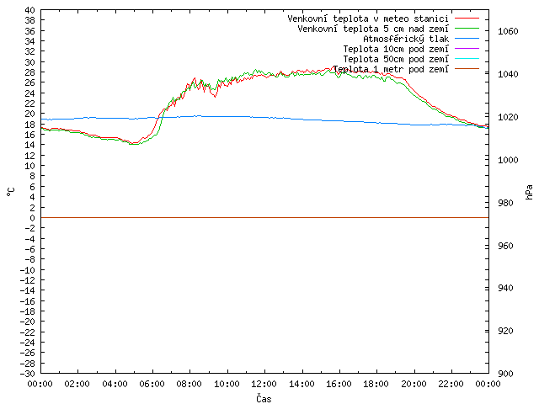This screenshot has width=539, height=404.
Task: Click temperature axis label '30'
Action: (30, 62)
